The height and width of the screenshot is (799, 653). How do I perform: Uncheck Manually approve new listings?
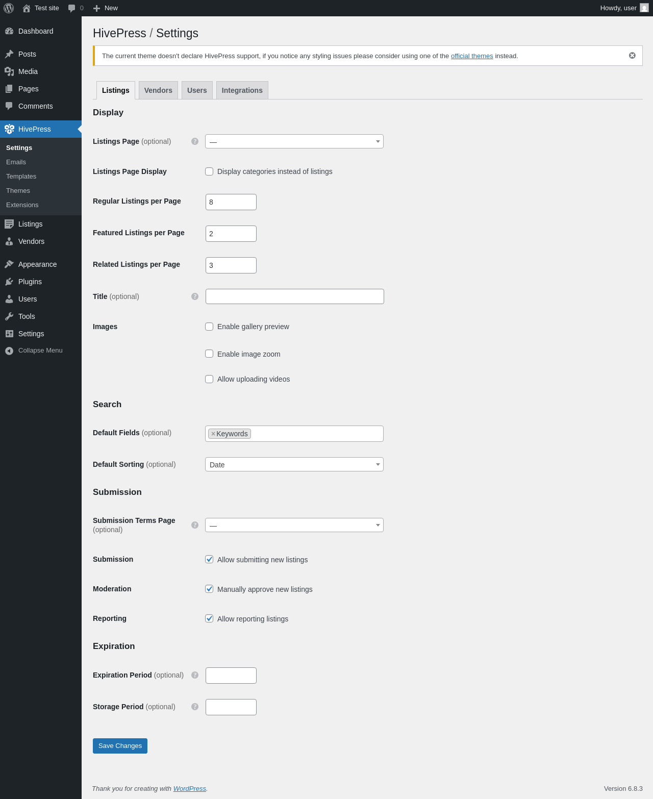click(209, 589)
